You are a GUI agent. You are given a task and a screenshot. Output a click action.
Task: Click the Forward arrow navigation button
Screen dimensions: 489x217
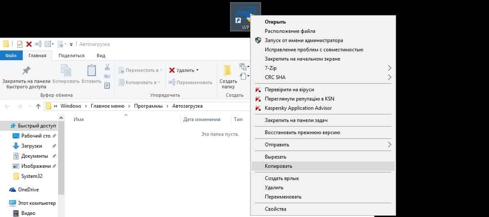click(x=19, y=106)
